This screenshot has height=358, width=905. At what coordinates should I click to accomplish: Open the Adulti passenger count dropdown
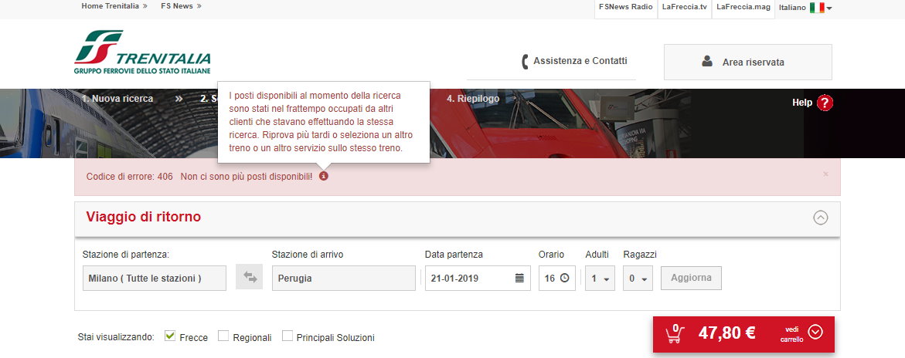[600, 278]
